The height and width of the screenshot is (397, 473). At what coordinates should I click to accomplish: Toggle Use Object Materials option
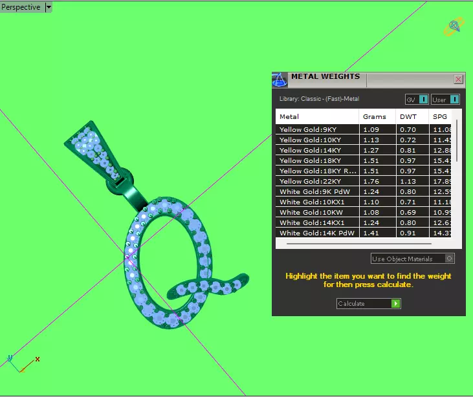pos(413,259)
